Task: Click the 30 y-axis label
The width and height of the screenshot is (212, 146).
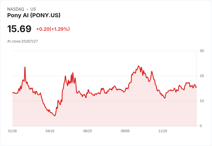Action: [202, 51]
